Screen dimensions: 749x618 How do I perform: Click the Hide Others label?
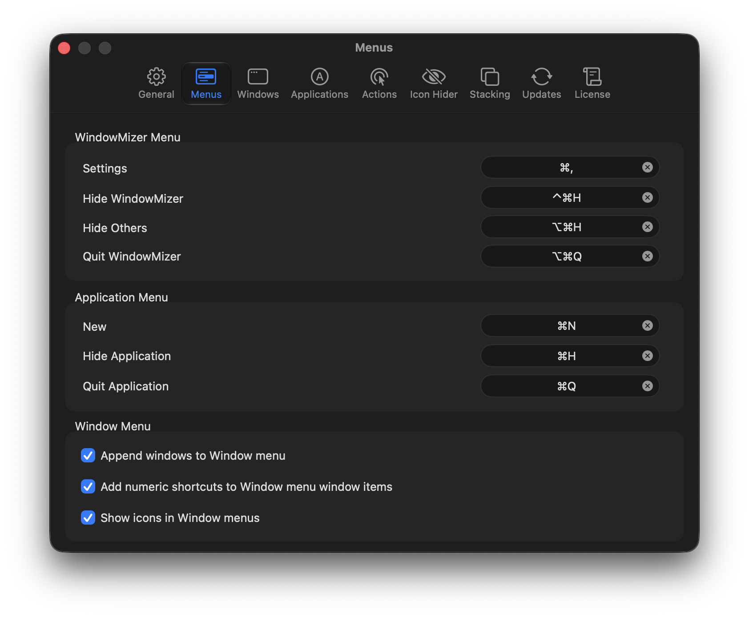115,228
